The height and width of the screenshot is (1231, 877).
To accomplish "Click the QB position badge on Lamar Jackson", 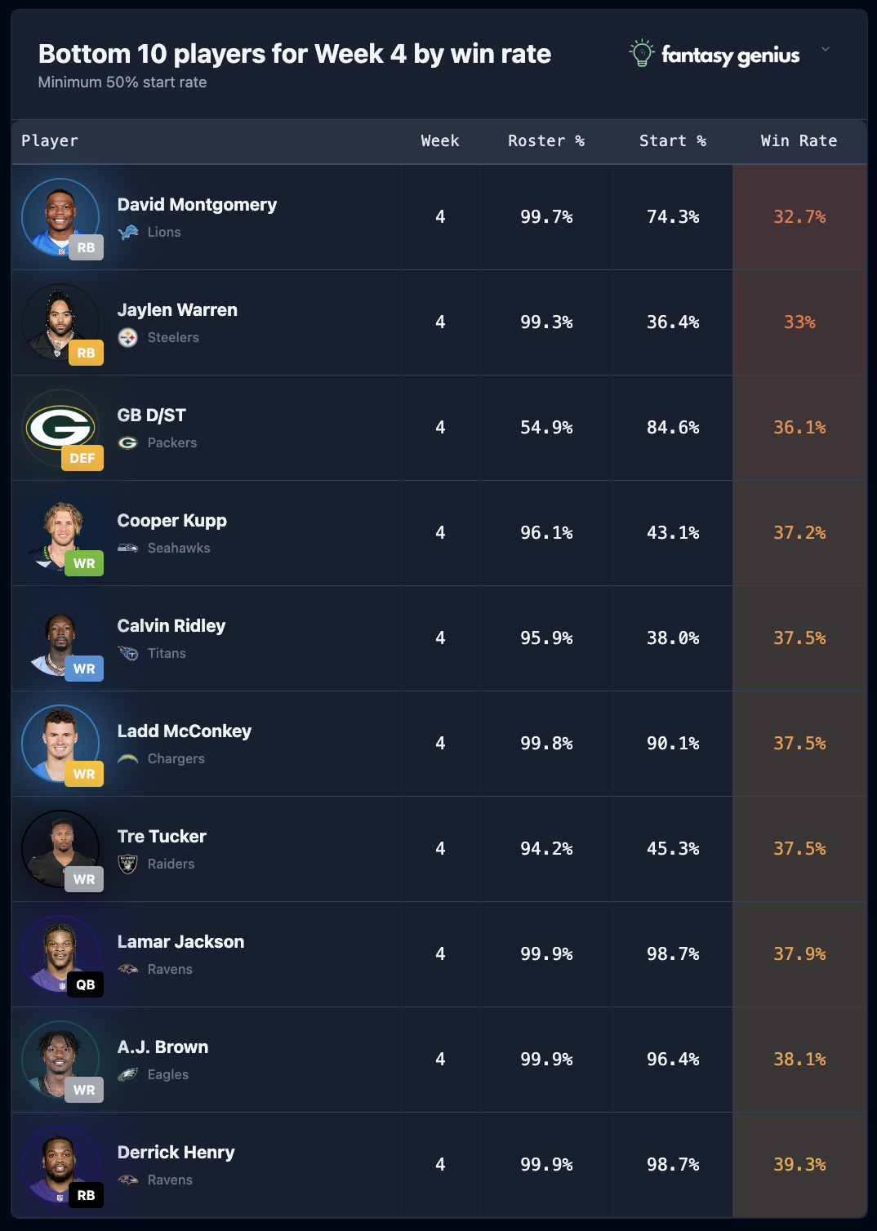I will [x=86, y=984].
